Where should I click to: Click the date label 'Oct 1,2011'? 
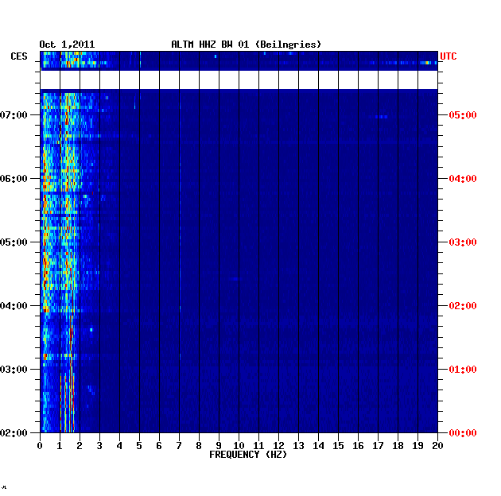(67, 45)
